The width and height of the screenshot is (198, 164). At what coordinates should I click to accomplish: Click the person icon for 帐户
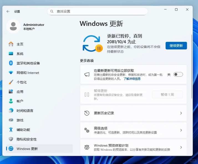[11, 101]
